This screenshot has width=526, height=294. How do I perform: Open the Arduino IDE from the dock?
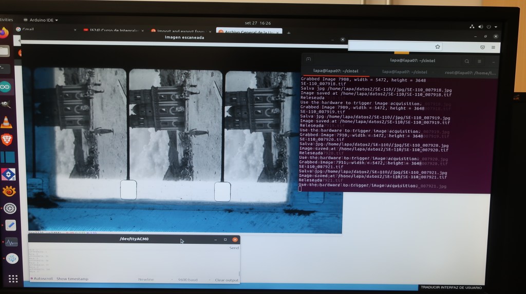pyautogui.click(x=6, y=86)
